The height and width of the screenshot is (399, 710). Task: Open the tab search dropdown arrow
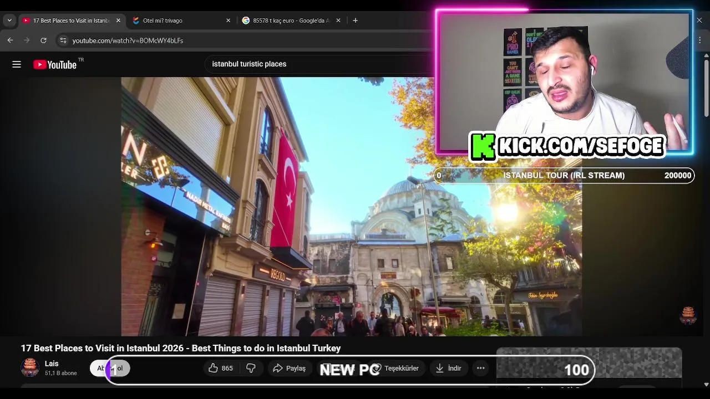pos(9,21)
